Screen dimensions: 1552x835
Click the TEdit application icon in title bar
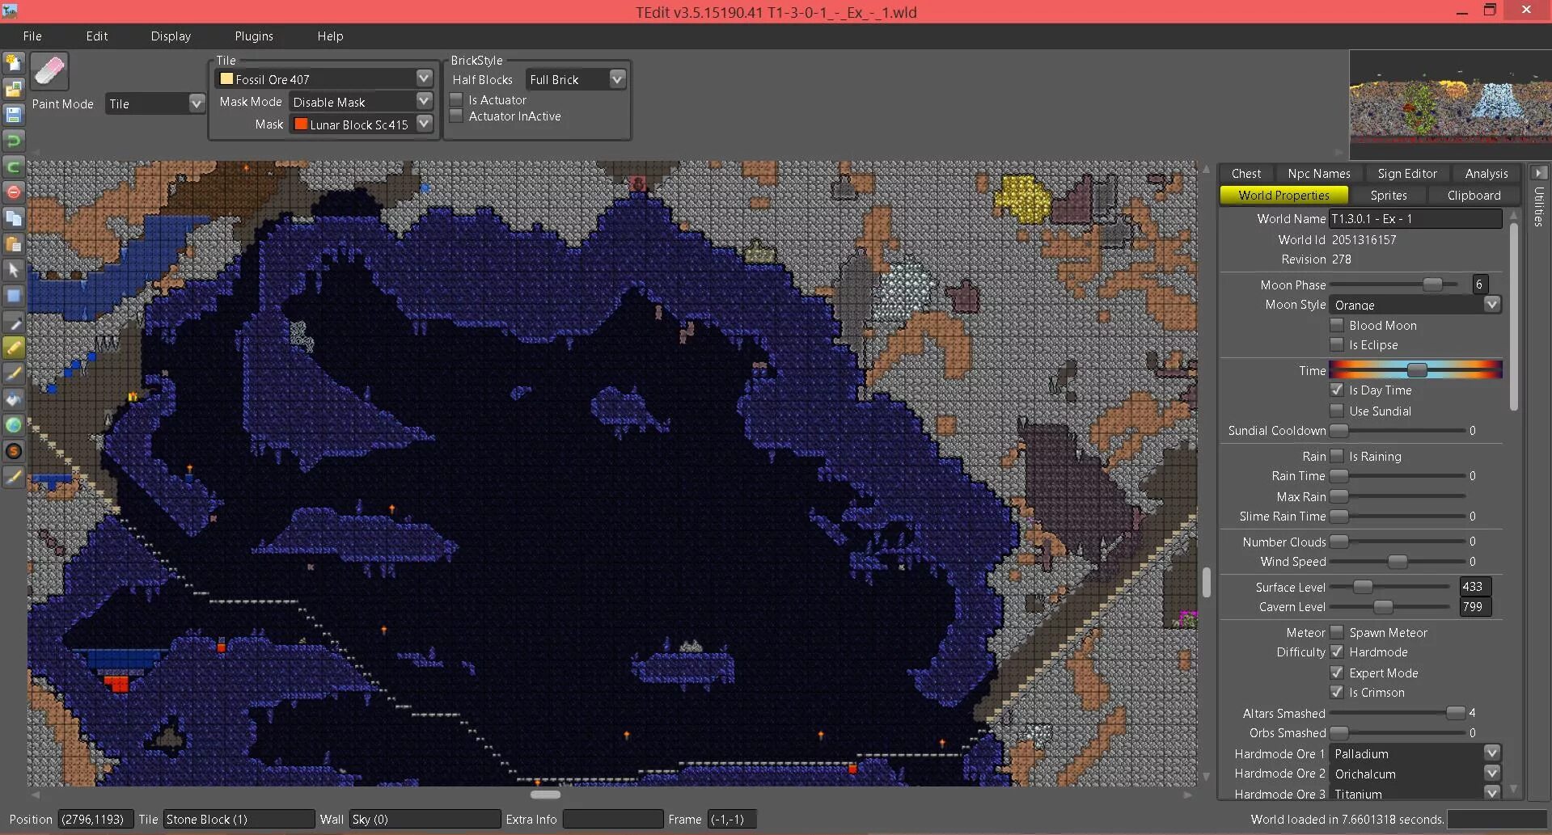click(10, 11)
